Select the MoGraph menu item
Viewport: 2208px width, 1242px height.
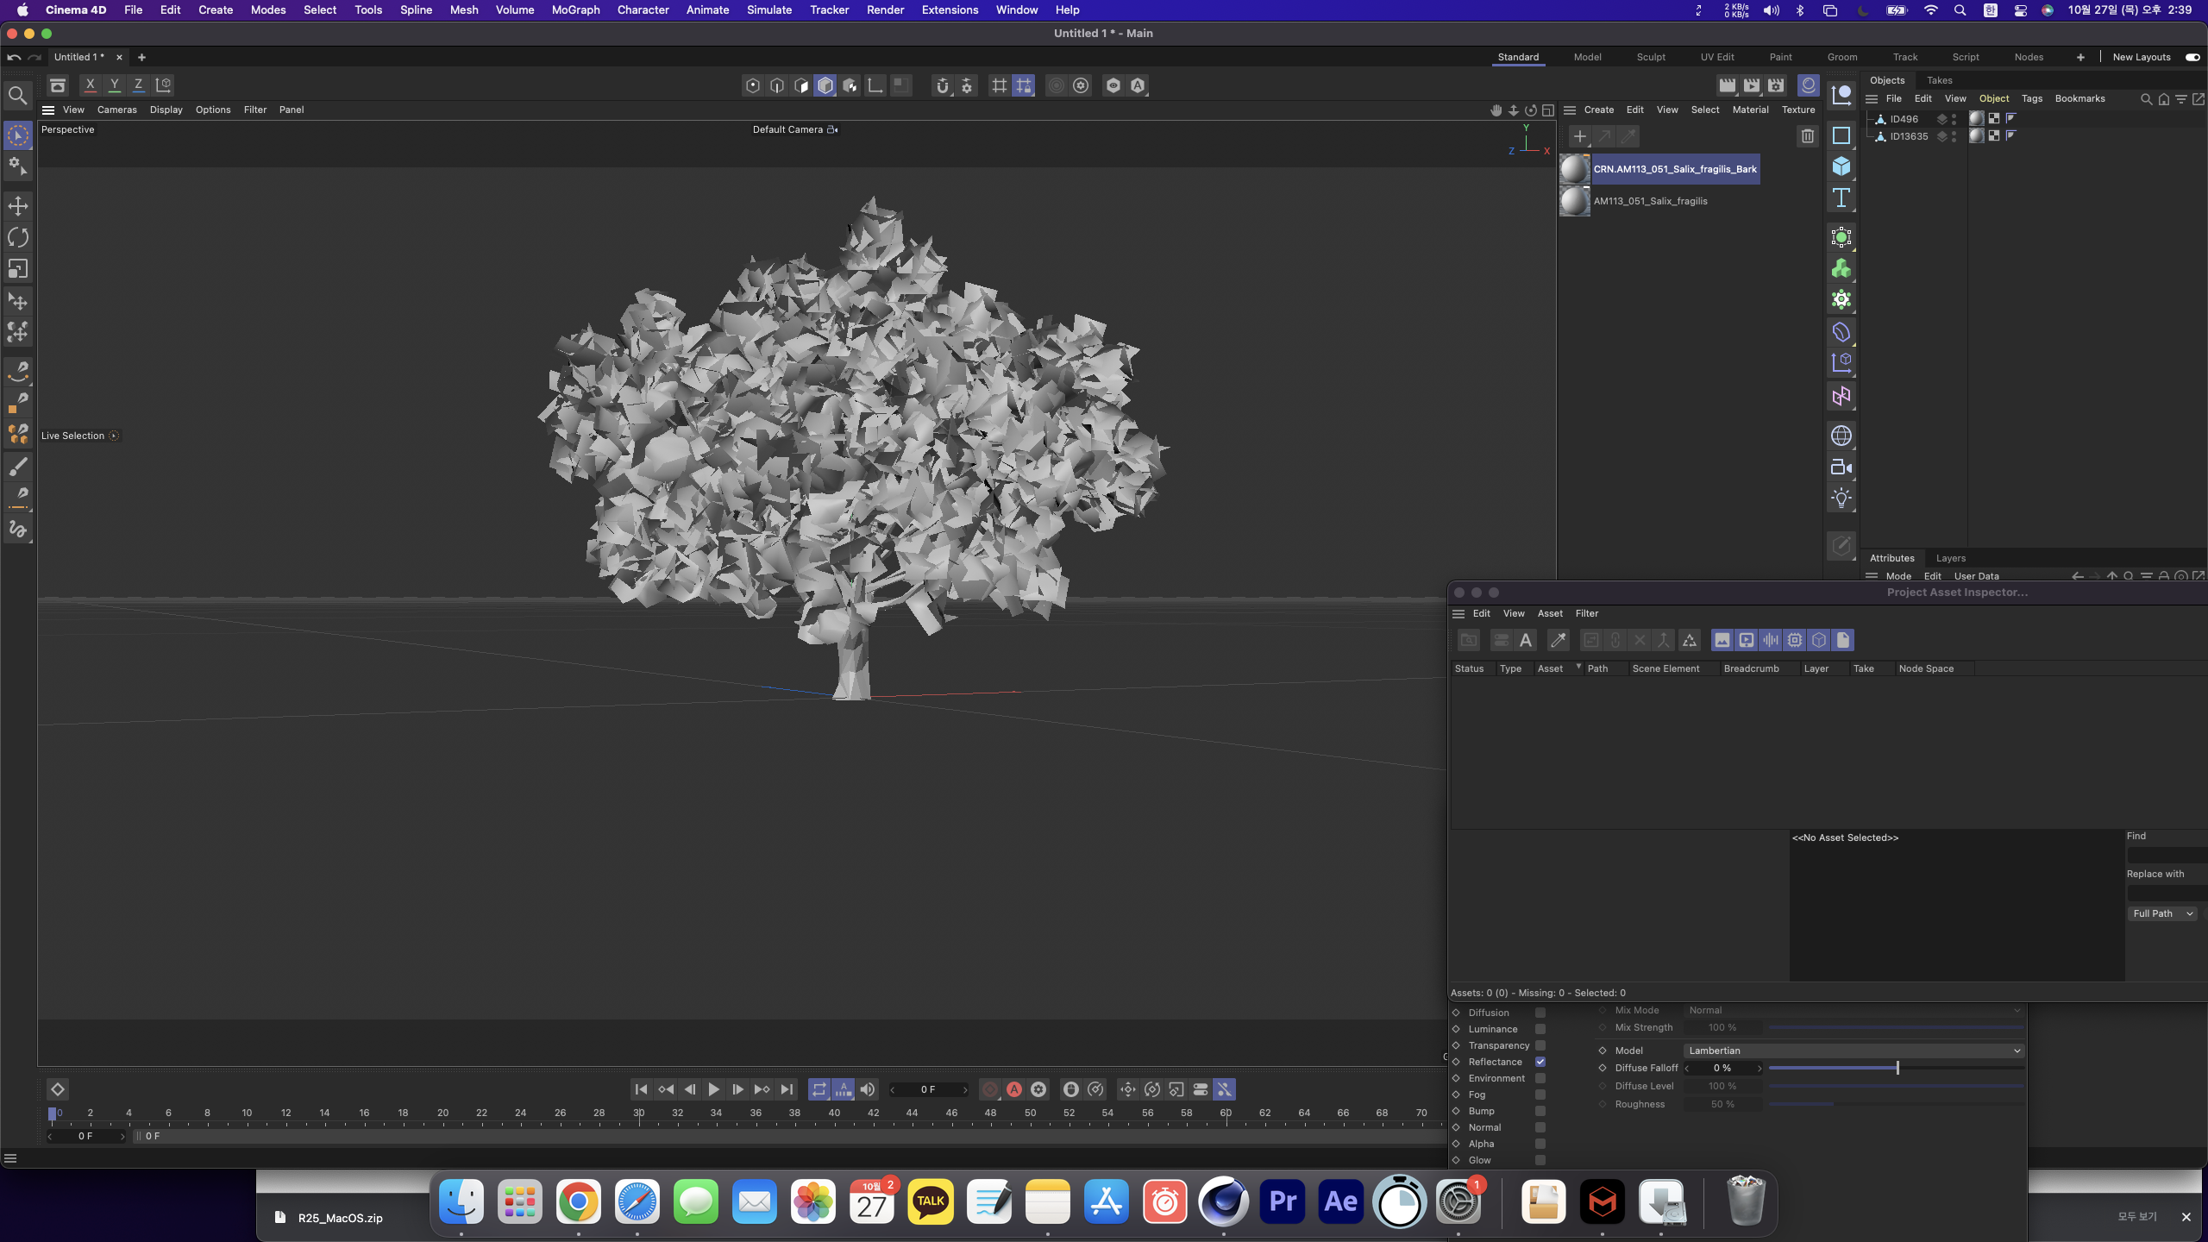click(x=574, y=10)
